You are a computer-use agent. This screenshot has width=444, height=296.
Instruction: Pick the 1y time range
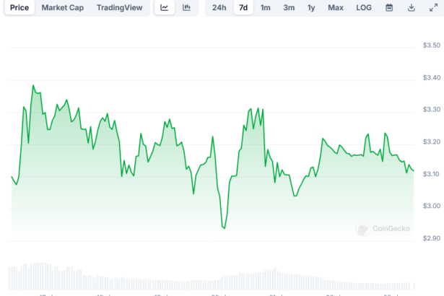click(311, 8)
